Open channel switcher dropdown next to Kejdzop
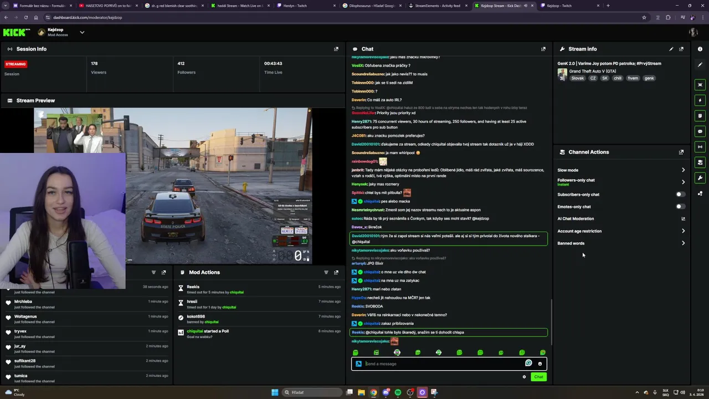This screenshot has width=709, height=399. tap(82, 32)
